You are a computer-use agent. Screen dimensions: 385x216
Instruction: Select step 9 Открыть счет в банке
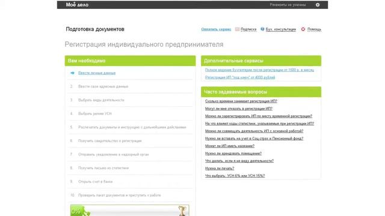point(95,181)
